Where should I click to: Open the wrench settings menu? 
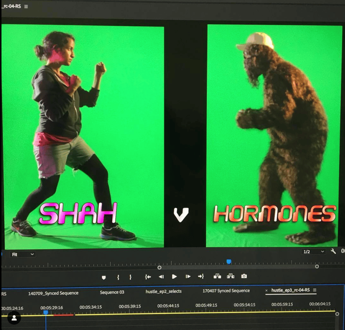(333, 251)
